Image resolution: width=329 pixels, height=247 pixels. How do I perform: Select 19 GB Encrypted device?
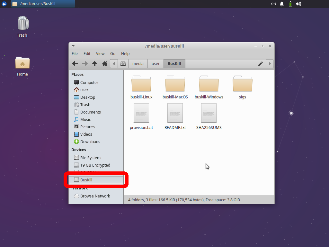(96, 165)
